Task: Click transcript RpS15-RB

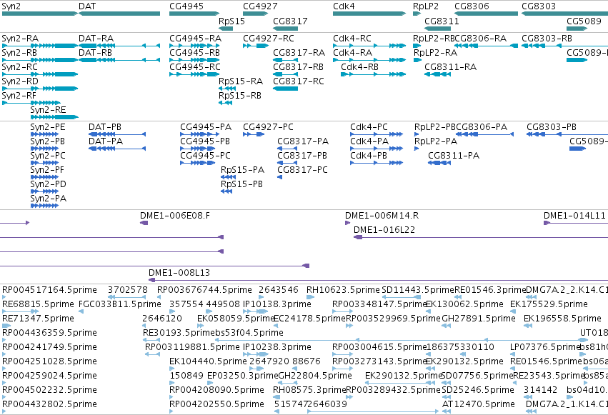Action: 240,96
